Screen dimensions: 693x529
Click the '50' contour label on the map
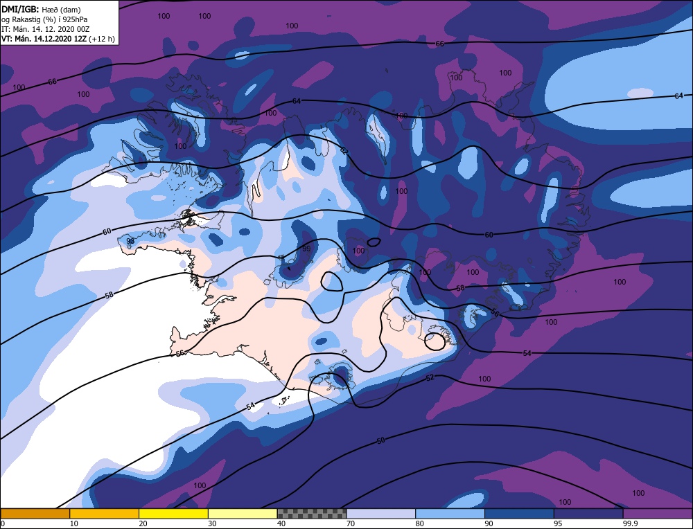[x=381, y=440]
